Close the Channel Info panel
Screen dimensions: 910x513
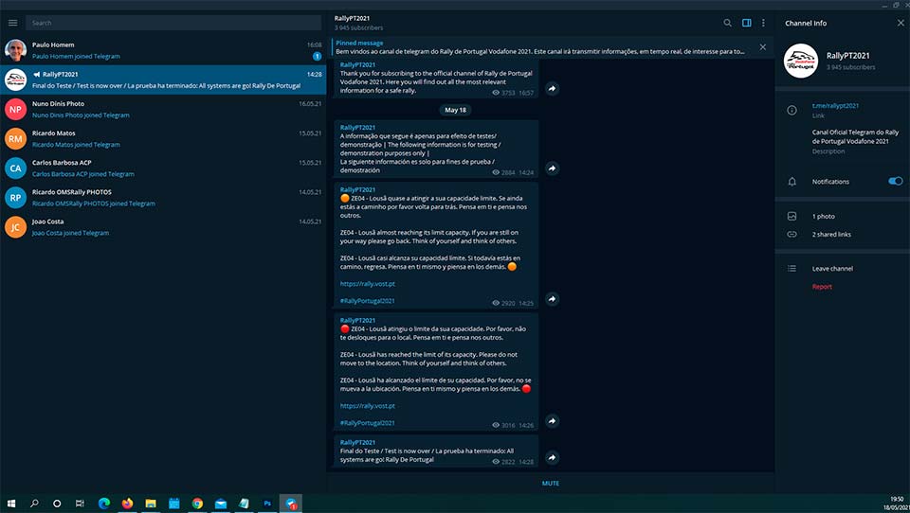[x=901, y=23]
